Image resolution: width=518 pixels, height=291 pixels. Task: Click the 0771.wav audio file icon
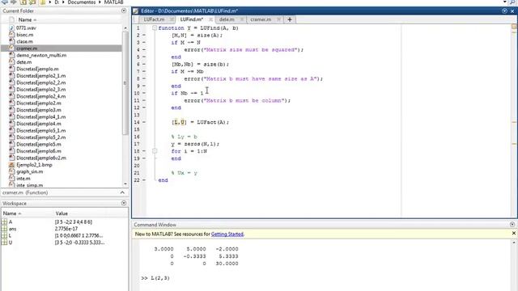[x=12, y=27]
